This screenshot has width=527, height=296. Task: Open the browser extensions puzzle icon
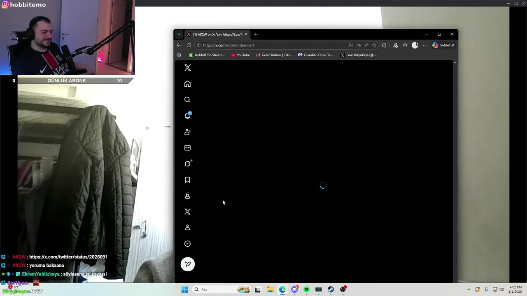click(x=384, y=45)
